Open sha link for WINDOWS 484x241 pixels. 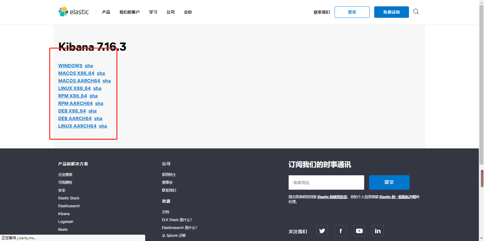(89, 66)
